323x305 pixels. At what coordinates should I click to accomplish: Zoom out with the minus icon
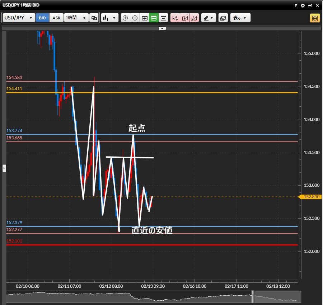tap(135, 18)
